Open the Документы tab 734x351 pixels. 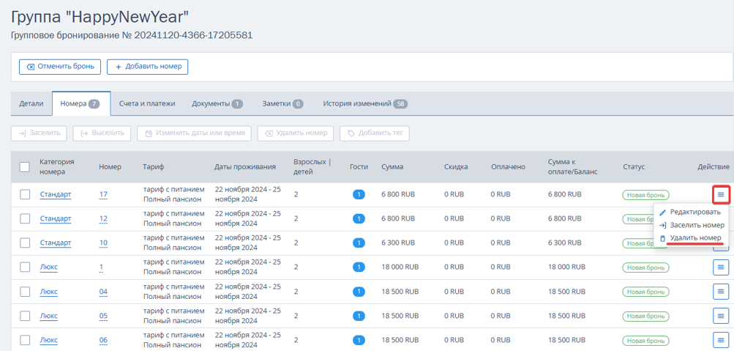tap(217, 103)
